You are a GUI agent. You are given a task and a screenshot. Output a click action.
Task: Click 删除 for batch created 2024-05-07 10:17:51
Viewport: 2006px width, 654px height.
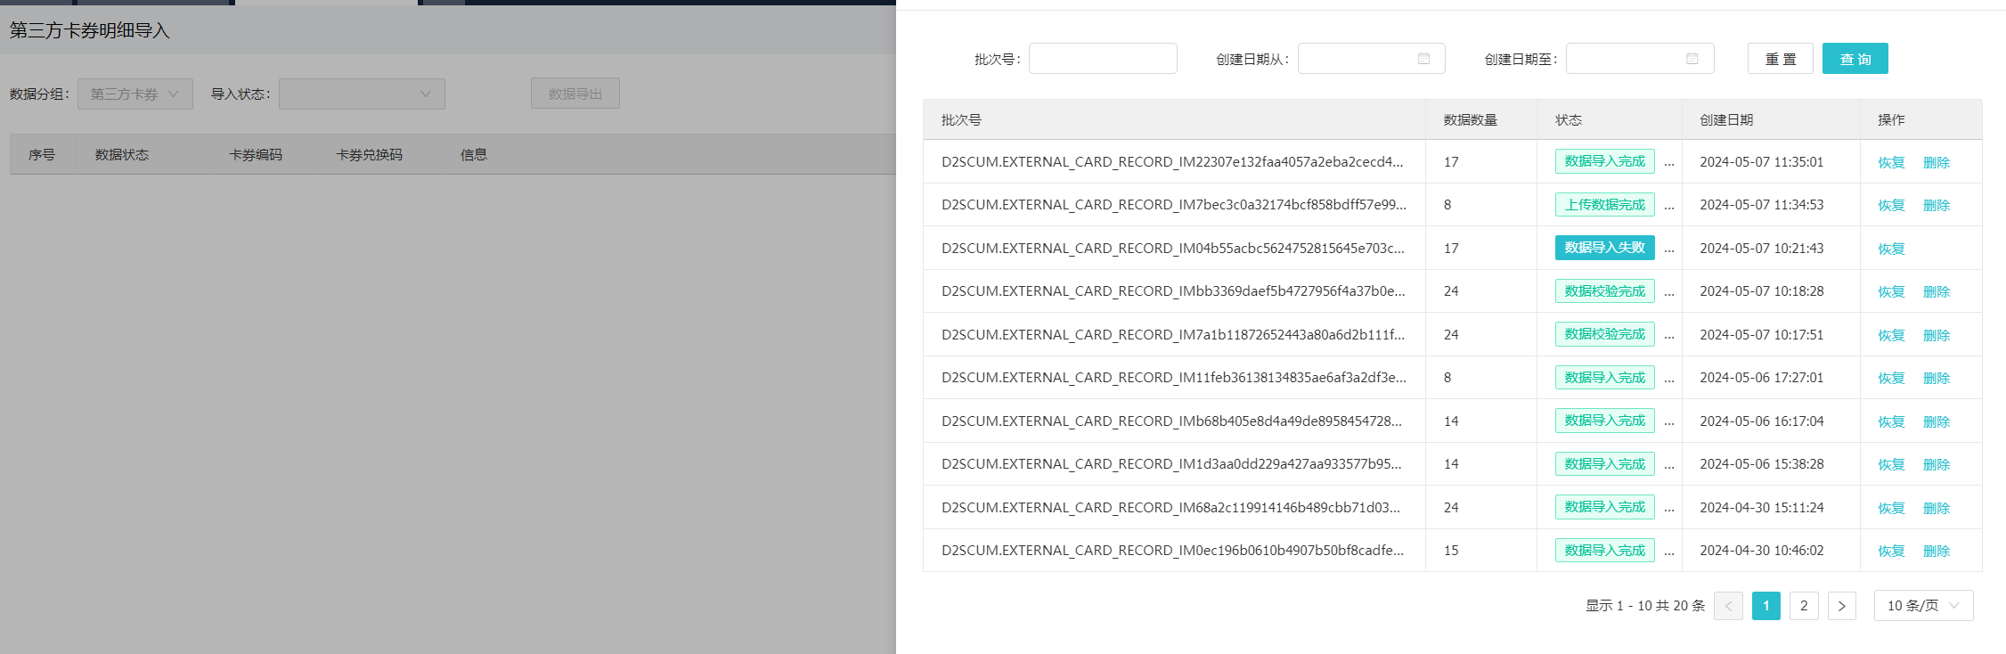pyautogui.click(x=1937, y=335)
